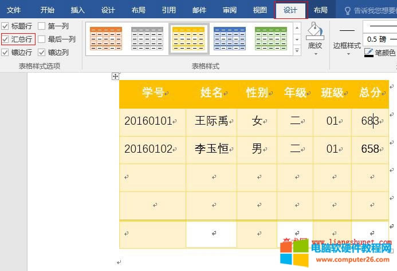Apply the gray table style
The width and height of the screenshot is (397, 271).
pos(147,38)
